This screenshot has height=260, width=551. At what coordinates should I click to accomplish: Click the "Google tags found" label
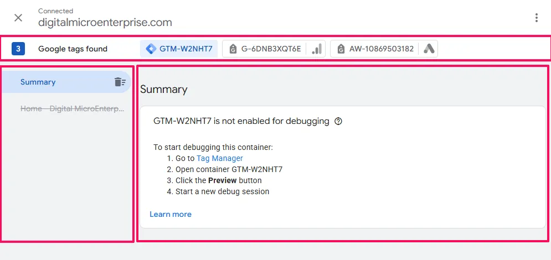pyautogui.click(x=73, y=49)
